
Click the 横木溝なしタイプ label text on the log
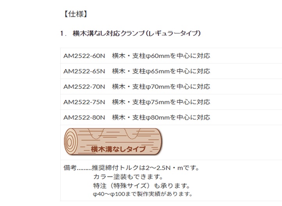click(118, 149)
